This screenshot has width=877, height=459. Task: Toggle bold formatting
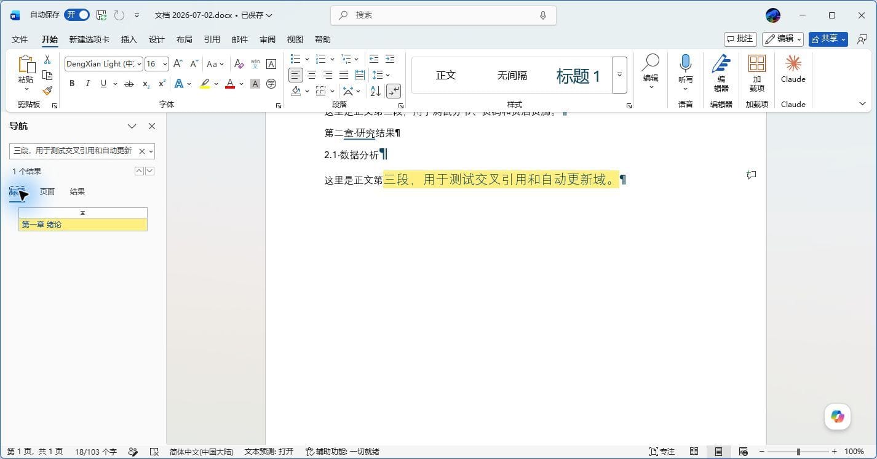pyautogui.click(x=72, y=84)
